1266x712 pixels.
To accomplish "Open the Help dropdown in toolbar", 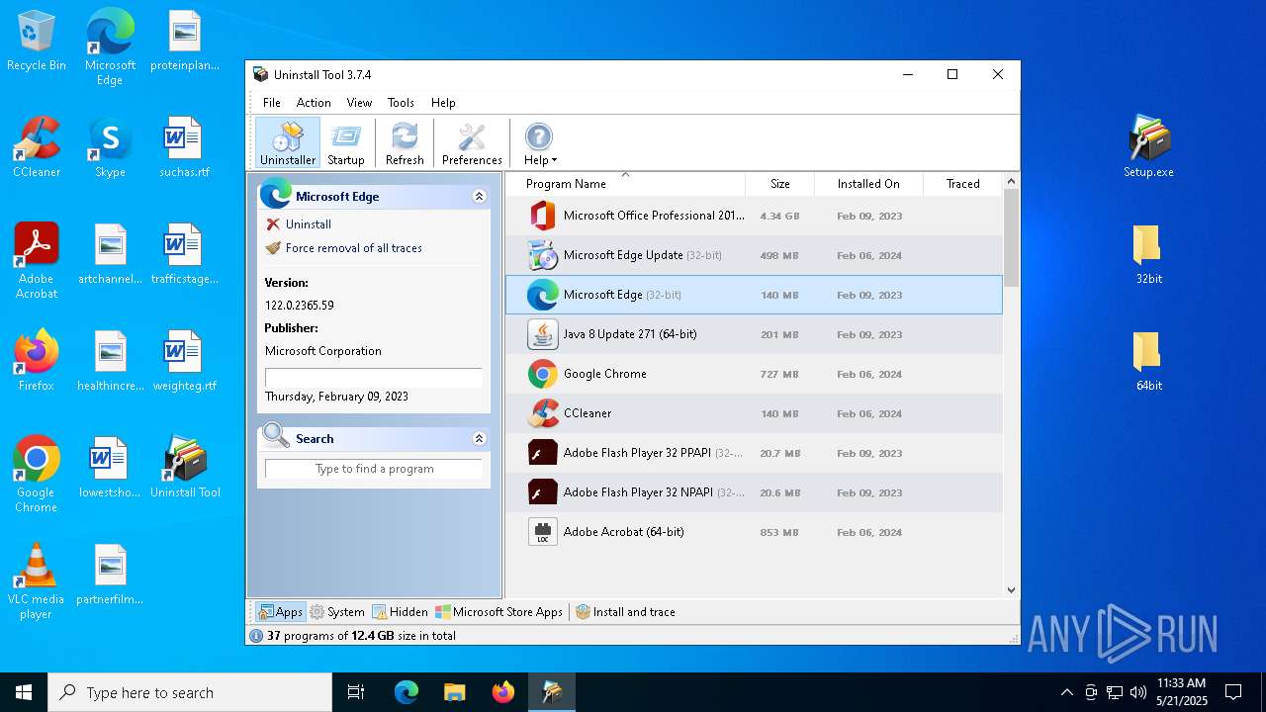I will pos(539,143).
